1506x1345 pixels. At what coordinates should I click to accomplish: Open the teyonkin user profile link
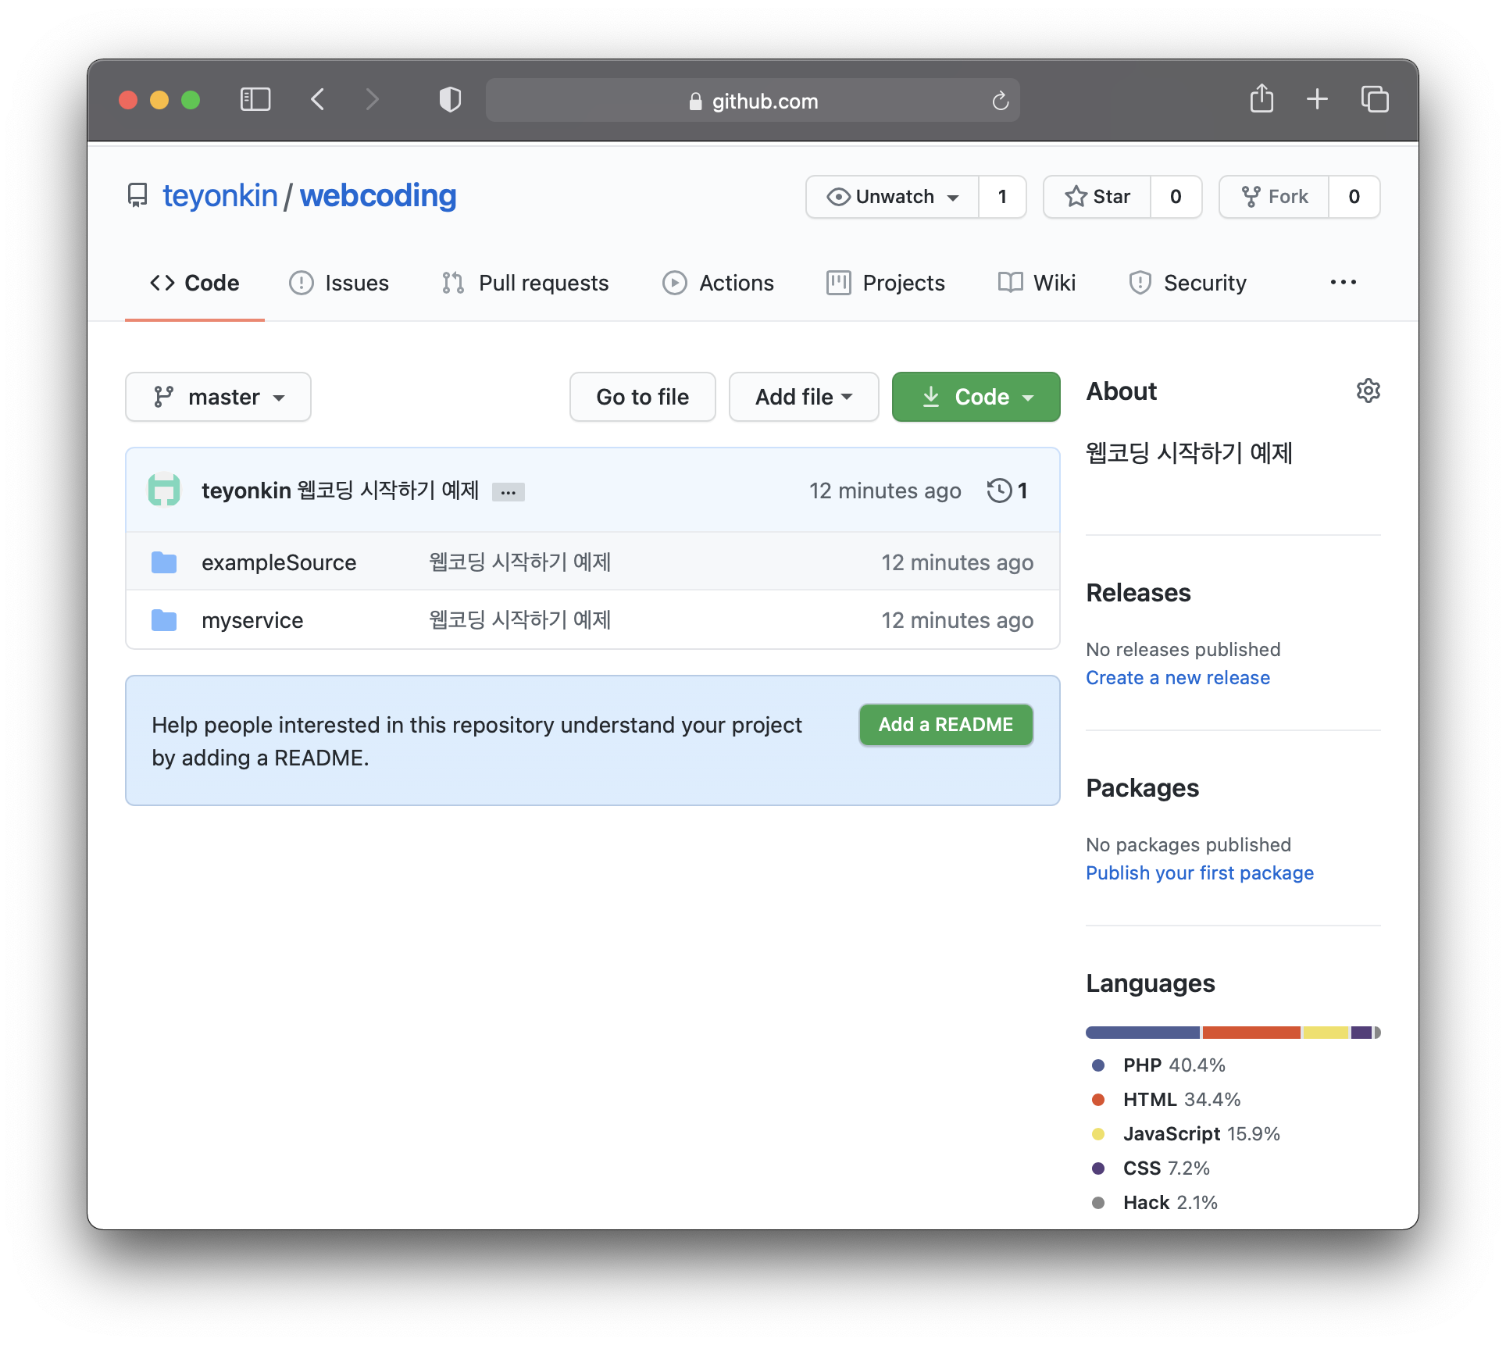(x=219, y=195)
